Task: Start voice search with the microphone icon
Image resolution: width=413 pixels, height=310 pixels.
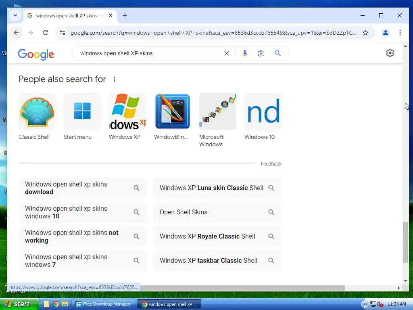Action: pyautogui.click(x=245, y=53)
